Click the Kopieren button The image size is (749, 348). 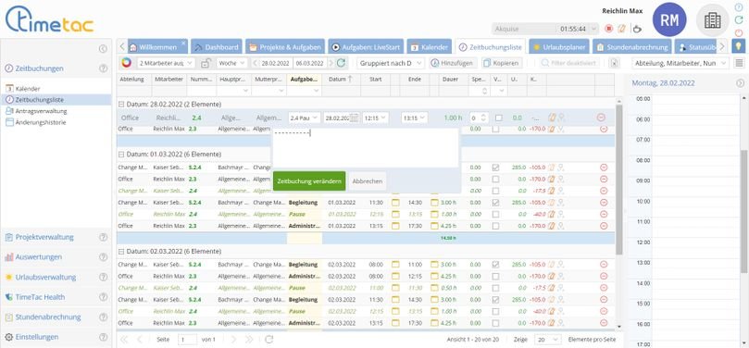[501, 63]
